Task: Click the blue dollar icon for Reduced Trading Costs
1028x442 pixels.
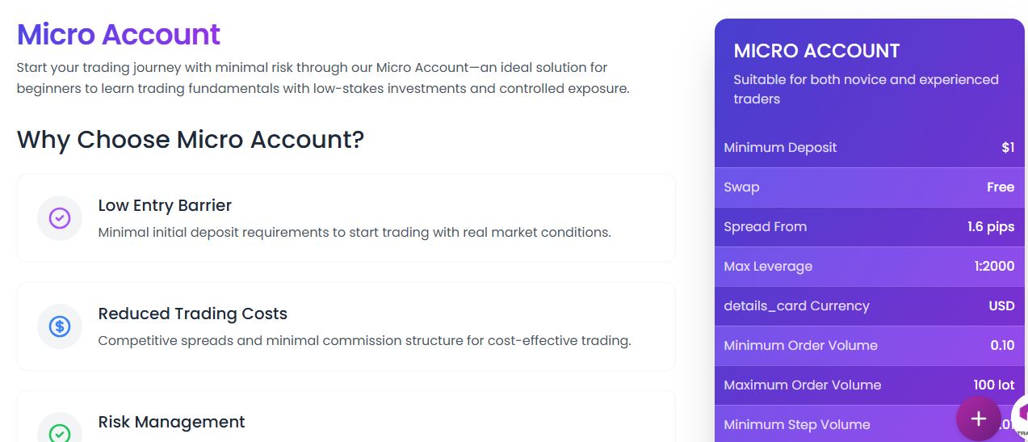Action: pos(60,326)
